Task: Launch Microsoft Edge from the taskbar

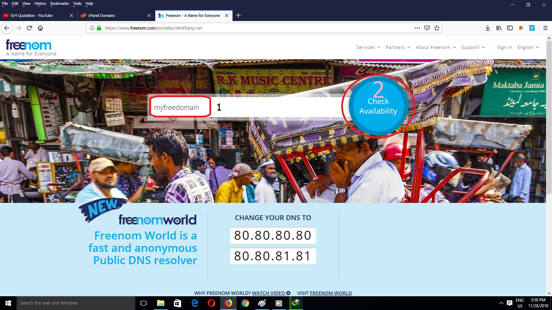Action: [x=195, y=303]
